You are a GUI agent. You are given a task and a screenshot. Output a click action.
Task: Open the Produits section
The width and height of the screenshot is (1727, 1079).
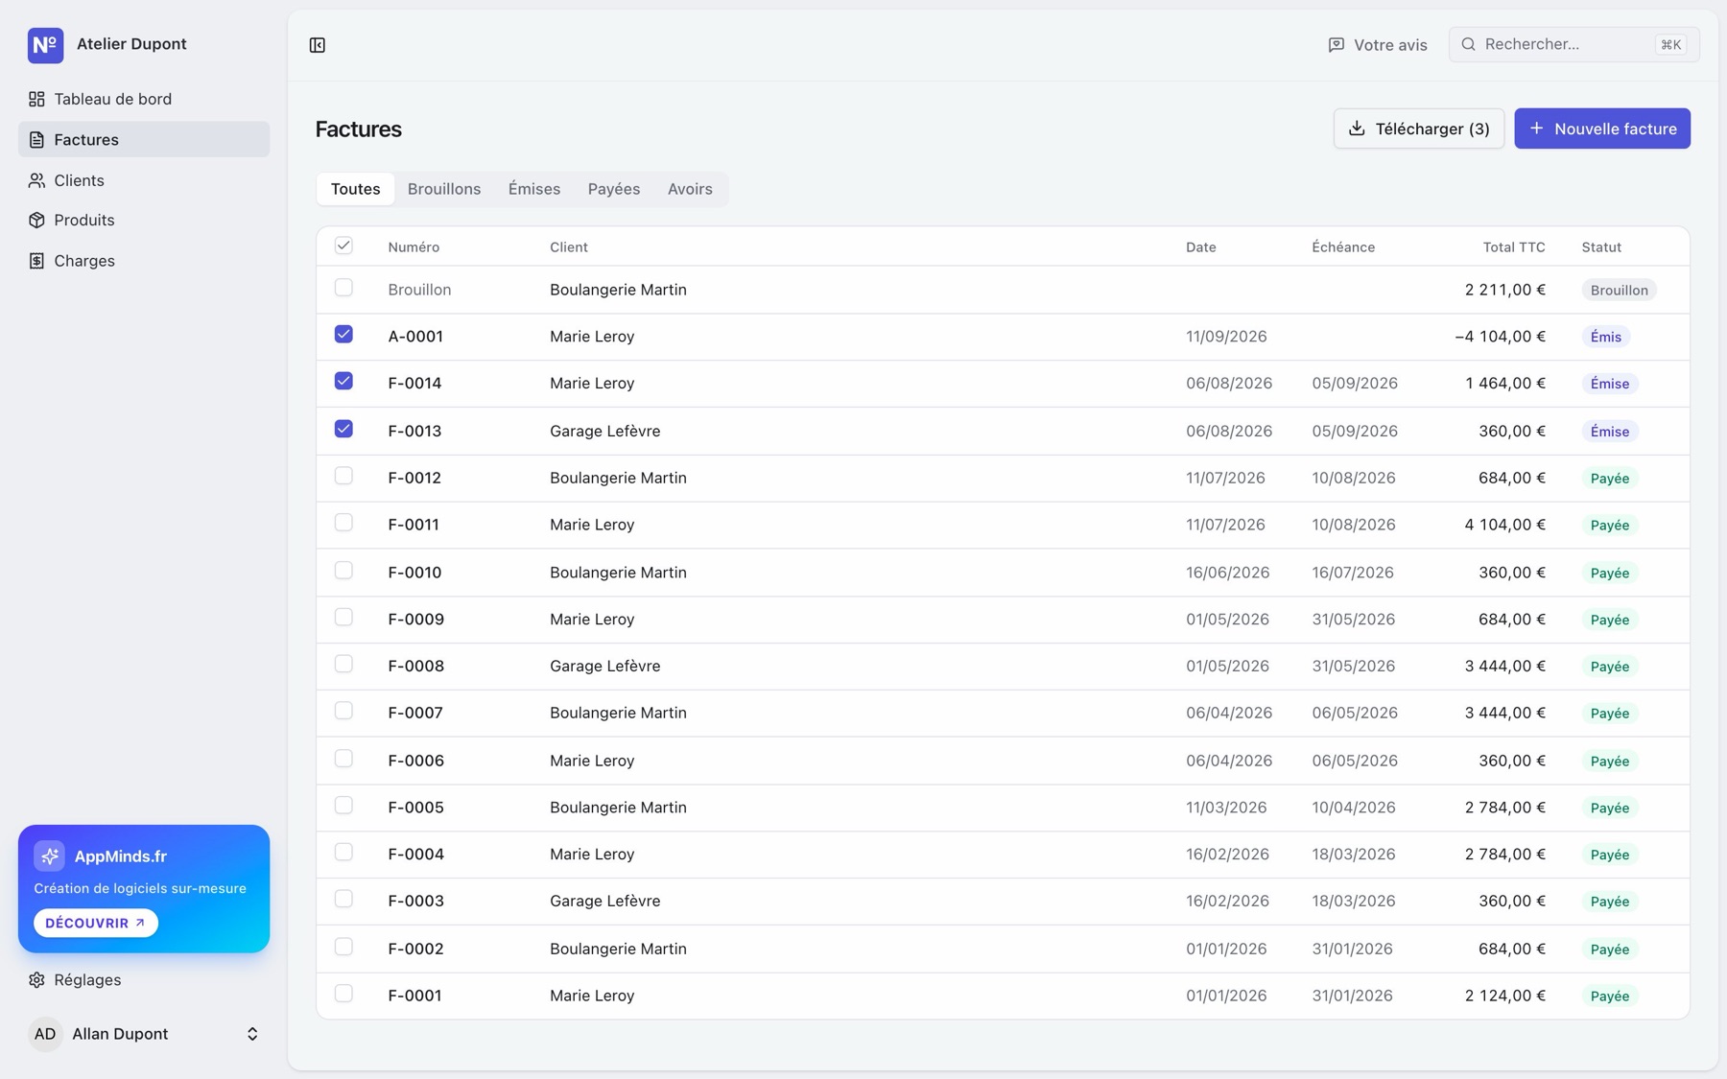point(144,221)
